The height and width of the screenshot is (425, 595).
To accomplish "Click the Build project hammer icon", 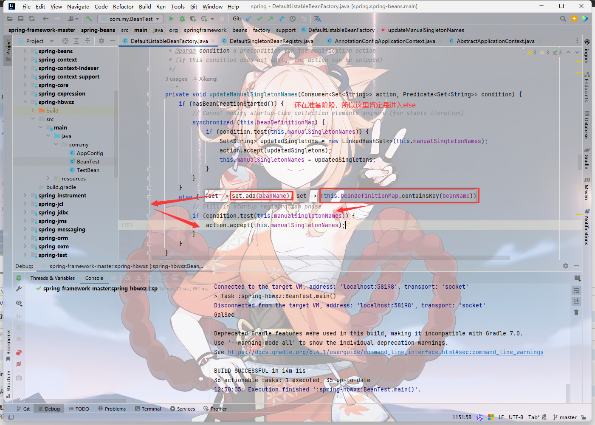I will click(89, 19).
